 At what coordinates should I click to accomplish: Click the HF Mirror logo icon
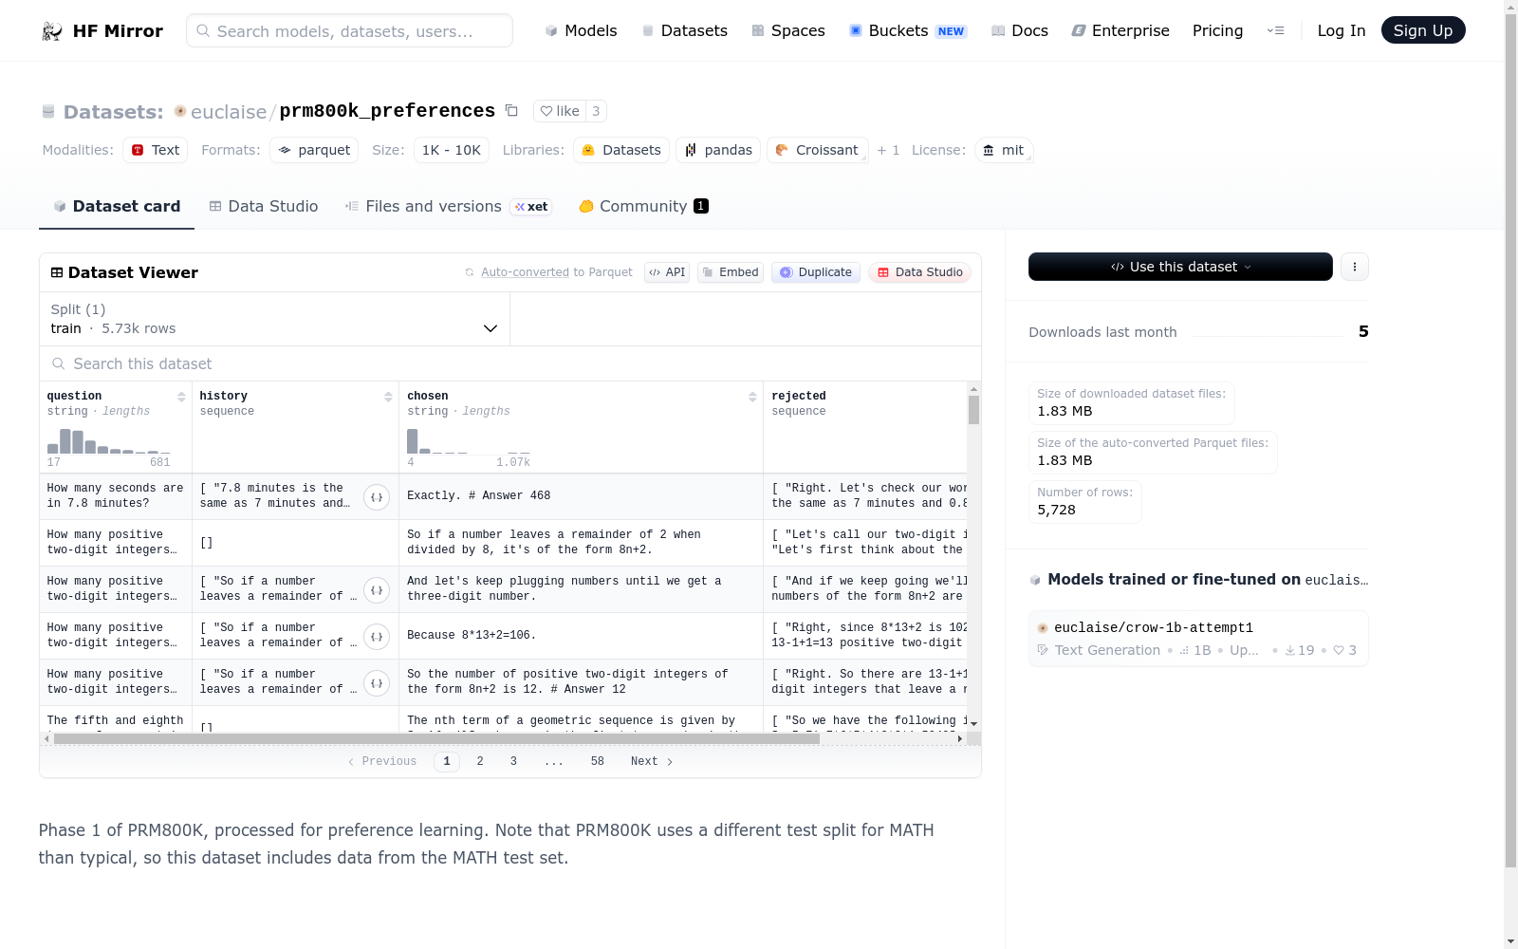pyautogui.click(x=52, y=31)
